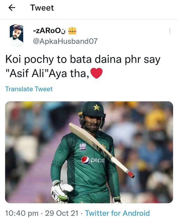Open the @ApkaHusband07 handle

[65, 41]
